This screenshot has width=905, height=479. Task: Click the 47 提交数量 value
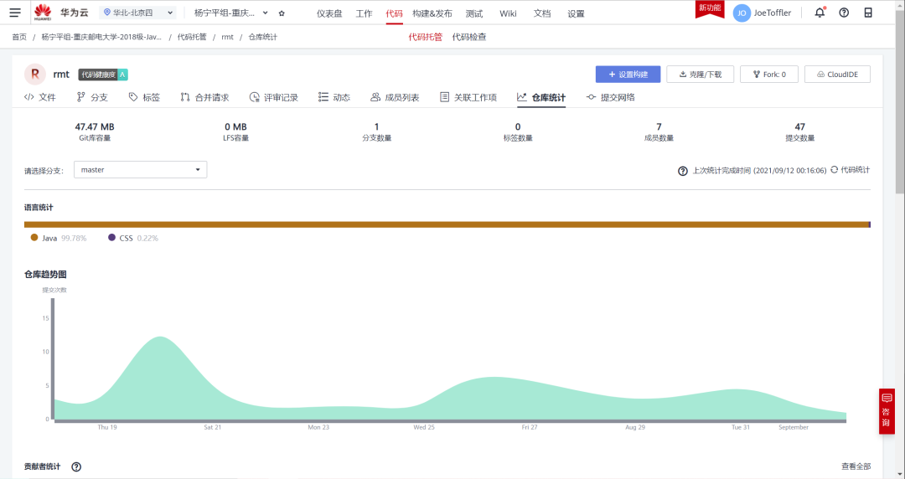(x=800, y=126)
